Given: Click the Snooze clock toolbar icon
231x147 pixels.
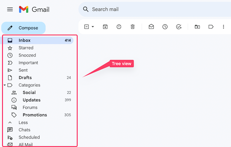Looking at the screenshot, I should click(x=165, y=27).
